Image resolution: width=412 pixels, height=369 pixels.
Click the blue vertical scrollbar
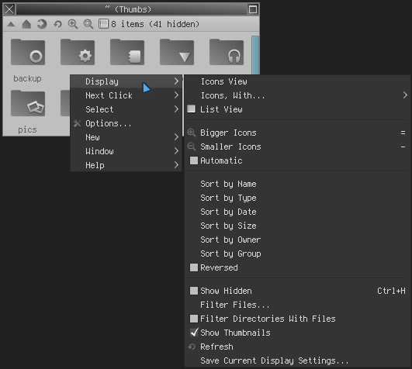click(x=255, y=55)
